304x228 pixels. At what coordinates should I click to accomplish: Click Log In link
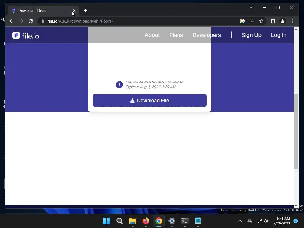tap(278, 35)
